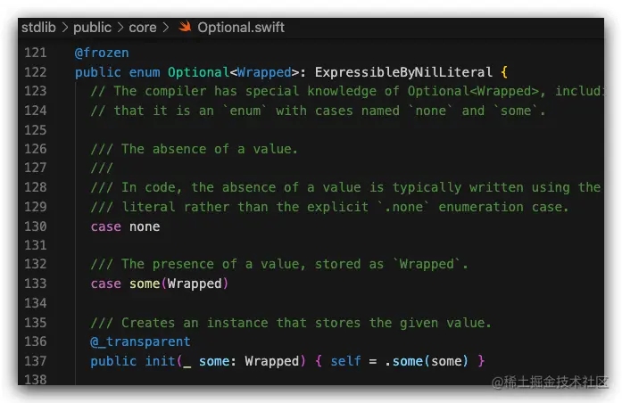Click comment 'The absence of a value.'
Viewport: 622px width, 403px height.
tap(210, 149)
